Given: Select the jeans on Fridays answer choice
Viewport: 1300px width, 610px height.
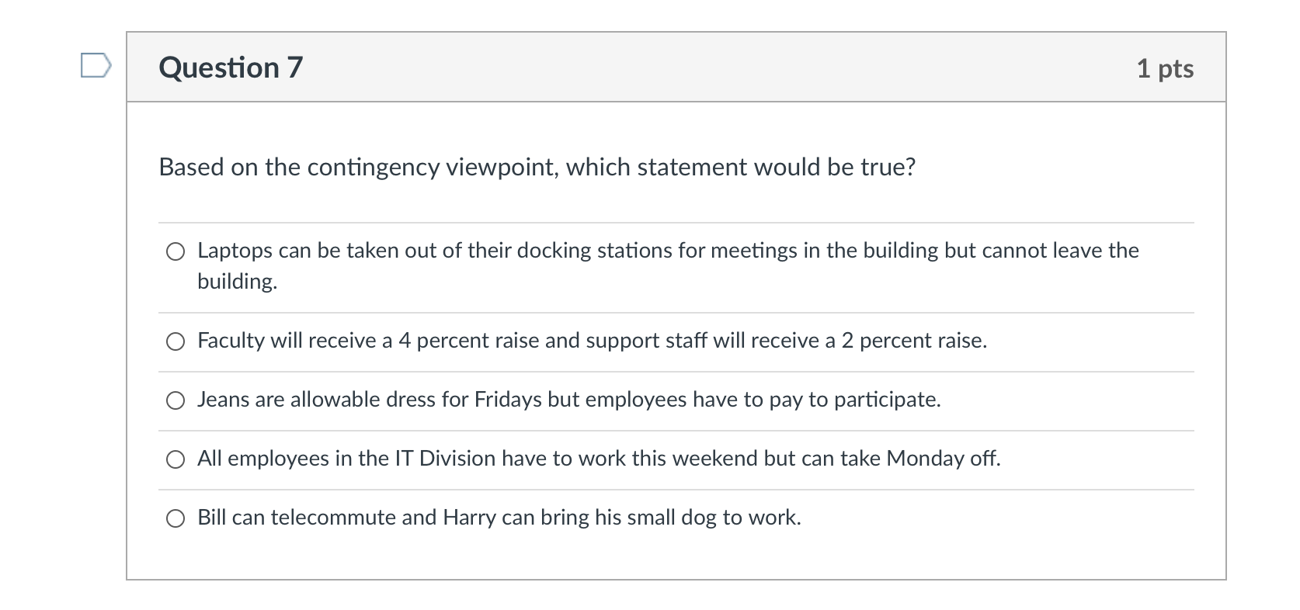Looking at the screenshot, I should 176,400.
